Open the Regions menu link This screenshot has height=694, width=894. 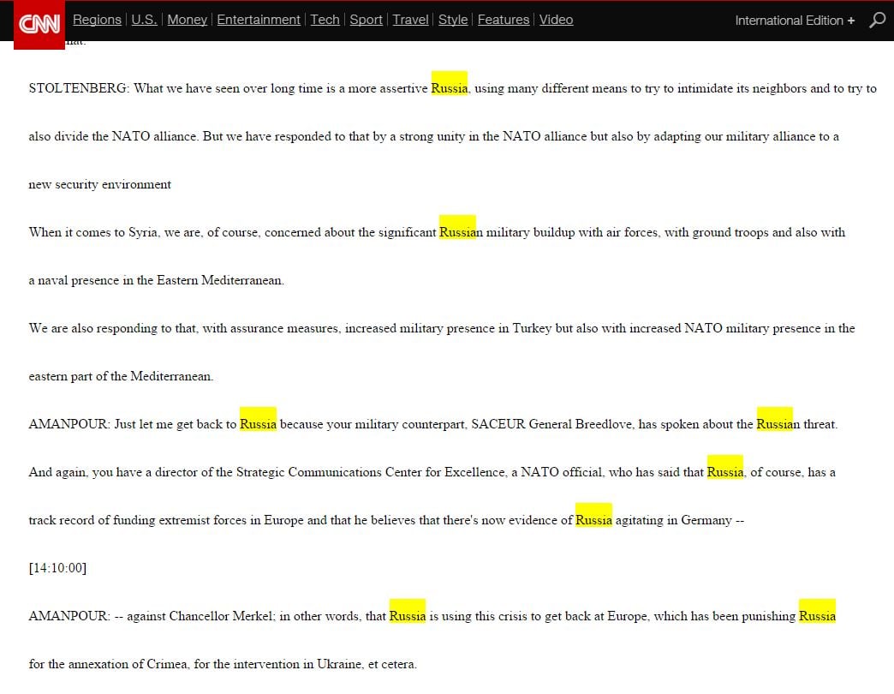(97, 20)
